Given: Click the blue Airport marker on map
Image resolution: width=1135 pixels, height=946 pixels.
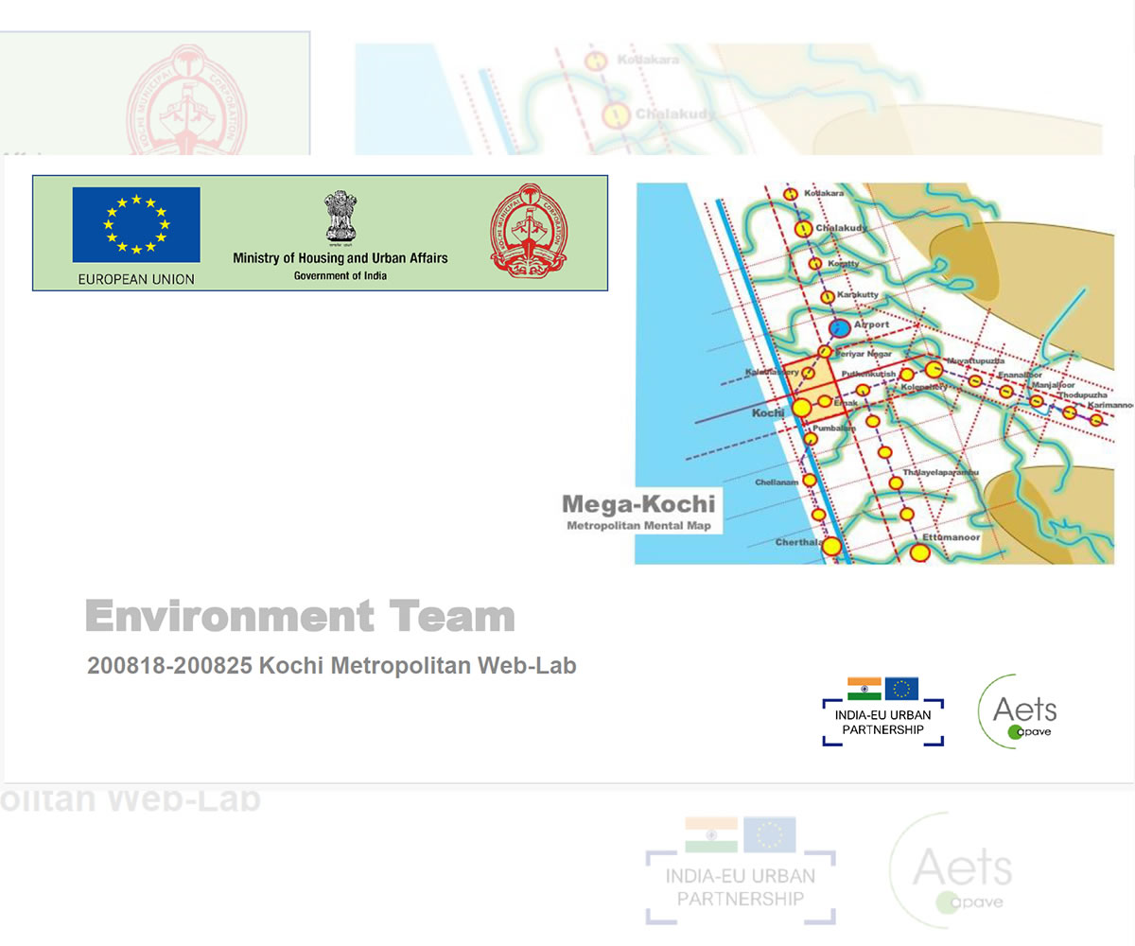Looking at the screenshot, I should click(x=839, y=328).
